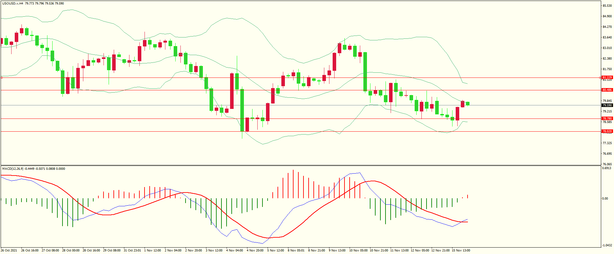
Task: Click the 76.695 price scale label
Action: [x=607, y=154]
